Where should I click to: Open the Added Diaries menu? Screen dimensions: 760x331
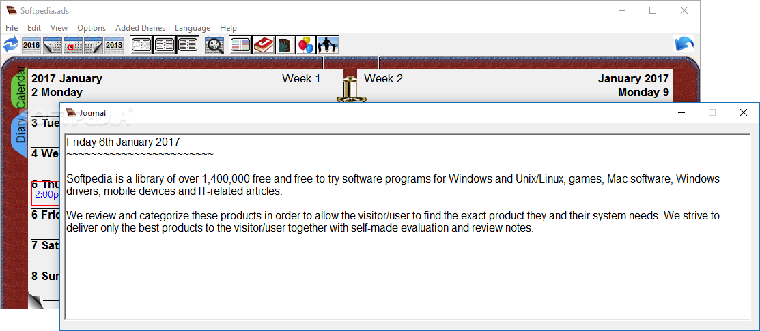141,28
